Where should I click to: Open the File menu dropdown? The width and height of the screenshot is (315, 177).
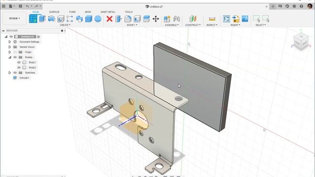click(x=12, y=6)
